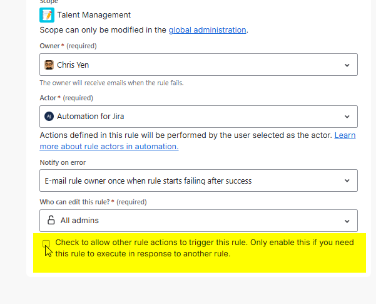376x304 pixels.
Task: Click Chris Yen's avatar in the Owner field
Action: (x=49, y=65)
